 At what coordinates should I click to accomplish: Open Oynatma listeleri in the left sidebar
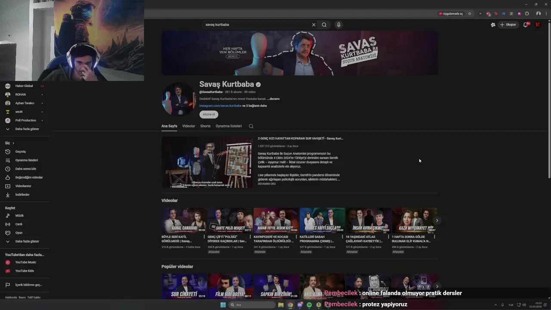click(24, 160)
